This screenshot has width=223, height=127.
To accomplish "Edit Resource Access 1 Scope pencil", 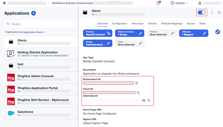I will (140, 33).
